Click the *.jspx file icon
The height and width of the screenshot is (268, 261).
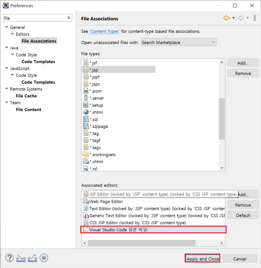coord(86,84)
